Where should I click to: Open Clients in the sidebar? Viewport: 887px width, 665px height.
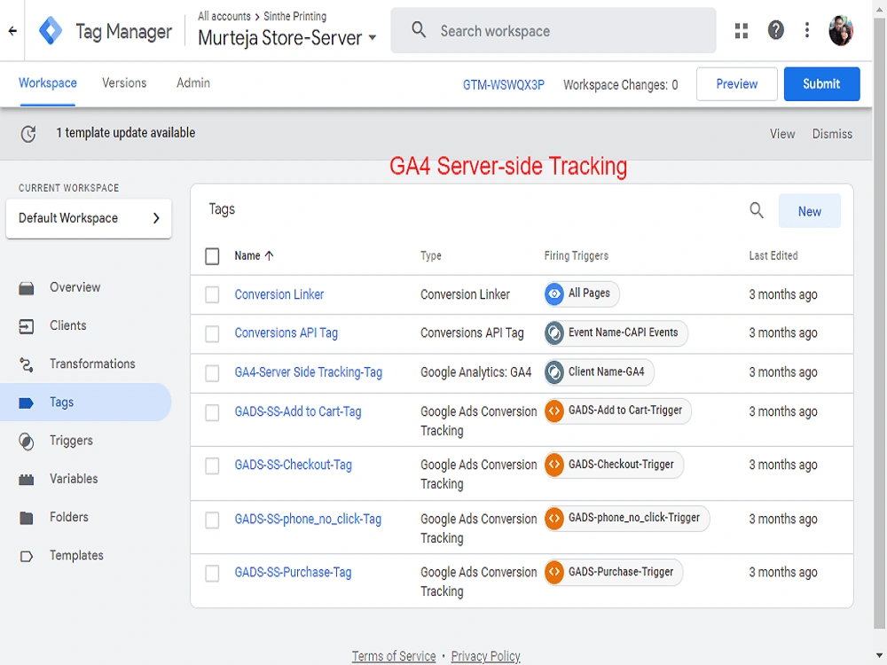[68, 325]
